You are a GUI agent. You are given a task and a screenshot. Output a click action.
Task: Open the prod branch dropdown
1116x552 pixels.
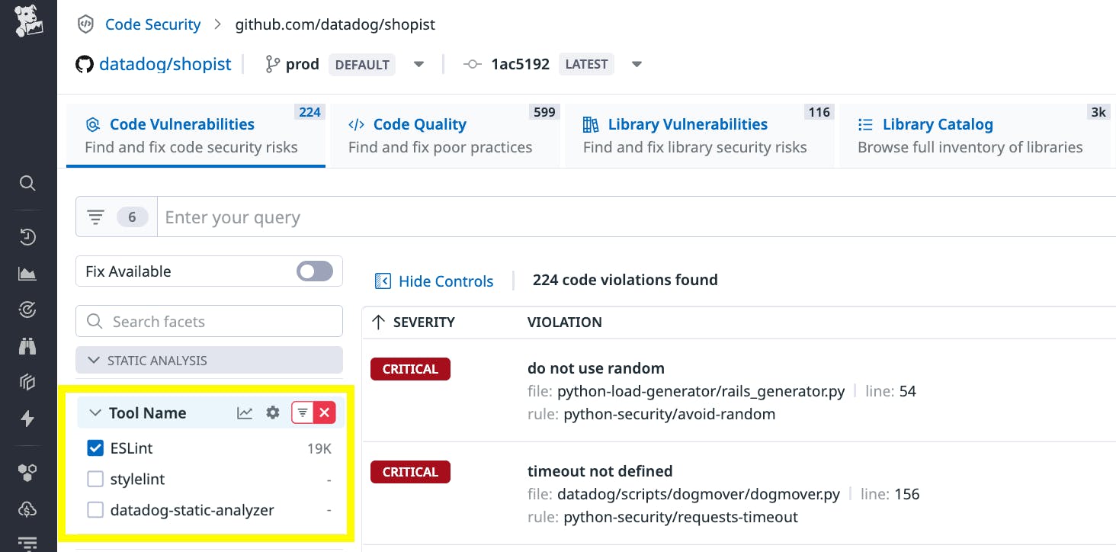click(x=418, y=64)
